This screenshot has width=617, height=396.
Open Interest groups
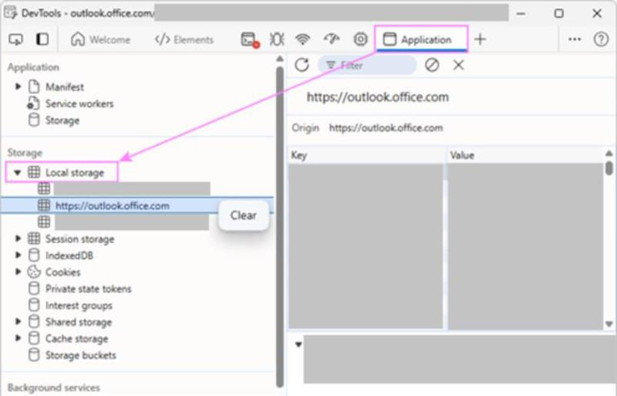click(79, 306)
